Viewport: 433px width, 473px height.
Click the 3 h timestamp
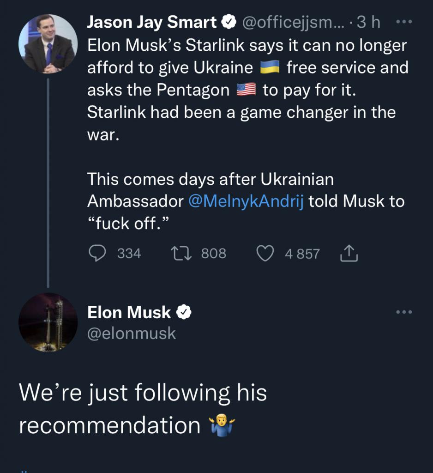click(371, 22)
